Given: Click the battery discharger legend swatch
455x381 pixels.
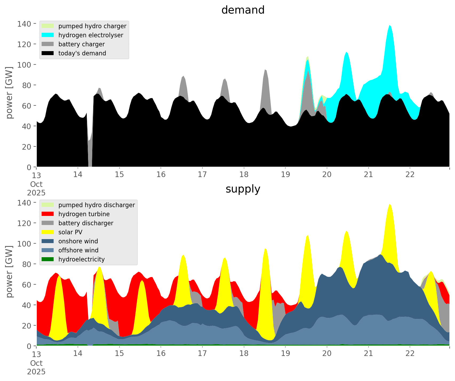Looking at the screenshot, I should (x=48, y=223).
